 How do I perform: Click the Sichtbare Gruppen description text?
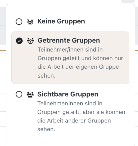pos(81,116)
